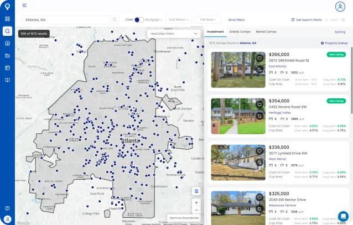This screenshot has width=353, height=225.
Task: Click the search magnifier icon in search field
Action: click(115, 19)
